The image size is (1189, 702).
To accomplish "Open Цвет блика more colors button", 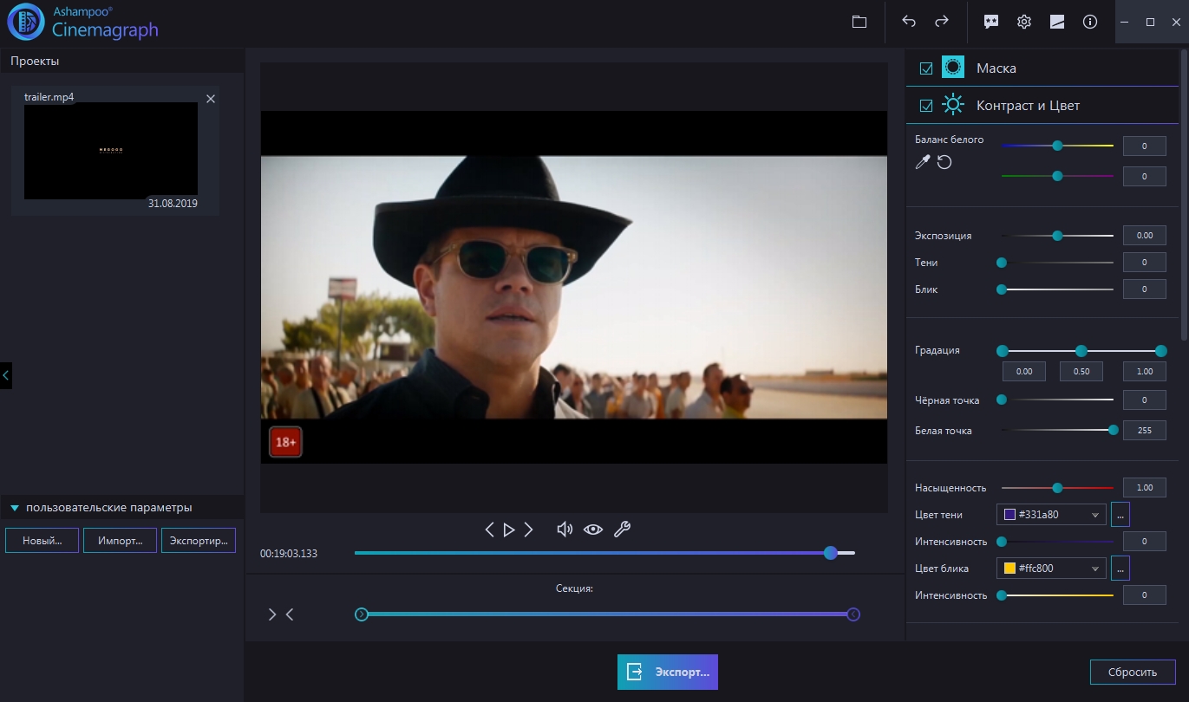I will click(x=1120, y=569).
